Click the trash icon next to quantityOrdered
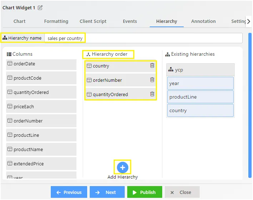The height and width of the screenshot is (200, 253). (152, 94)
